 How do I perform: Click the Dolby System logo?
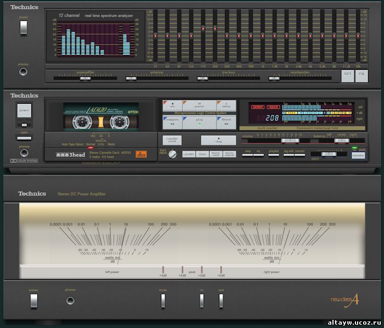point(24,160)
